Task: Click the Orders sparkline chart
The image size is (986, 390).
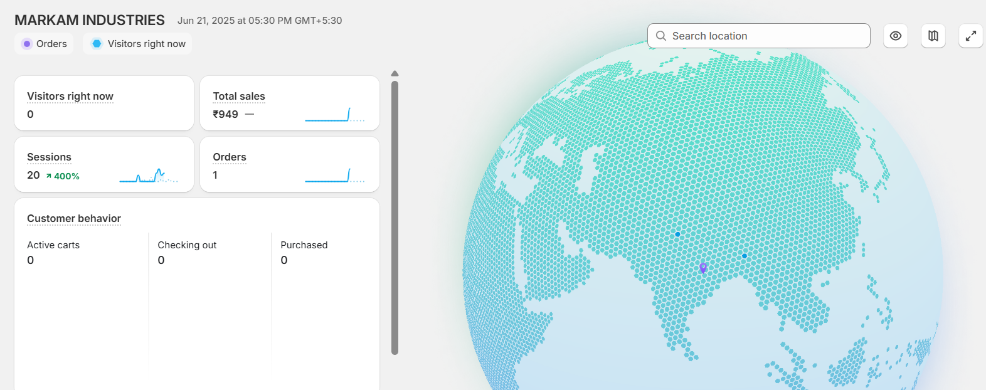Action: click(334, 176)
